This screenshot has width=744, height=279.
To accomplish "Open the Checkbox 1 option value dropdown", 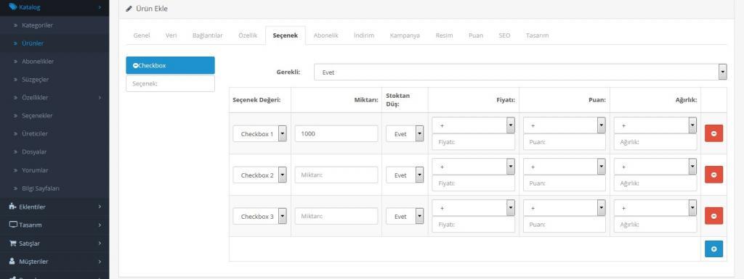I will (259, 134).
